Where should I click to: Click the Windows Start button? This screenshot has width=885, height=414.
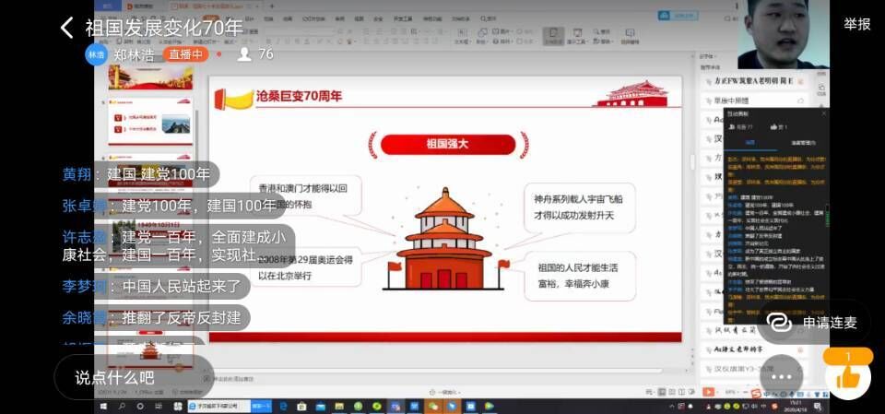pos(103,406)
